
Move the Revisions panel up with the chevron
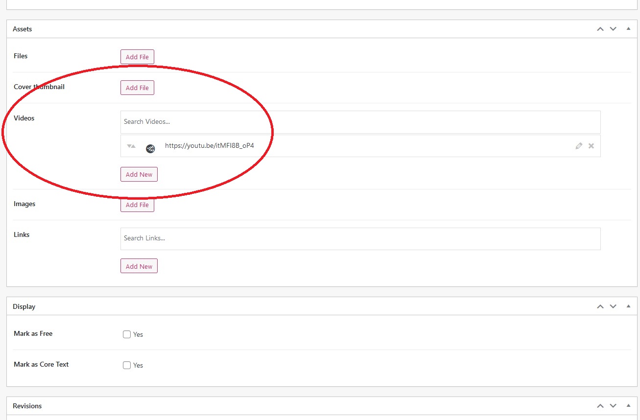coord(600,405)
